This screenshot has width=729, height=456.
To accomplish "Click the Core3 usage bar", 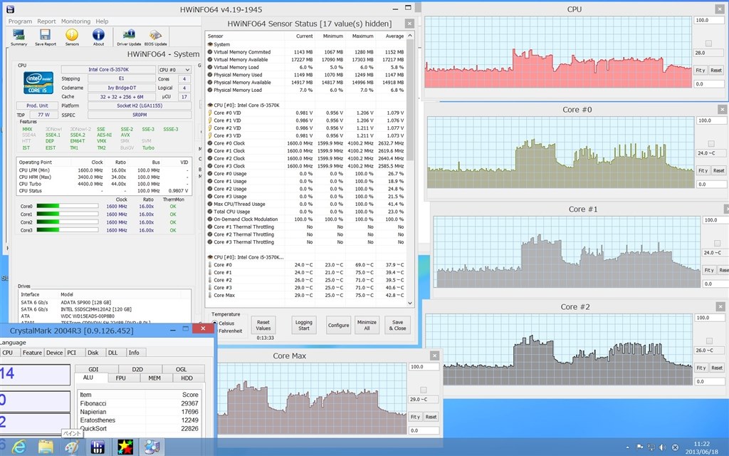I will 68,230.
